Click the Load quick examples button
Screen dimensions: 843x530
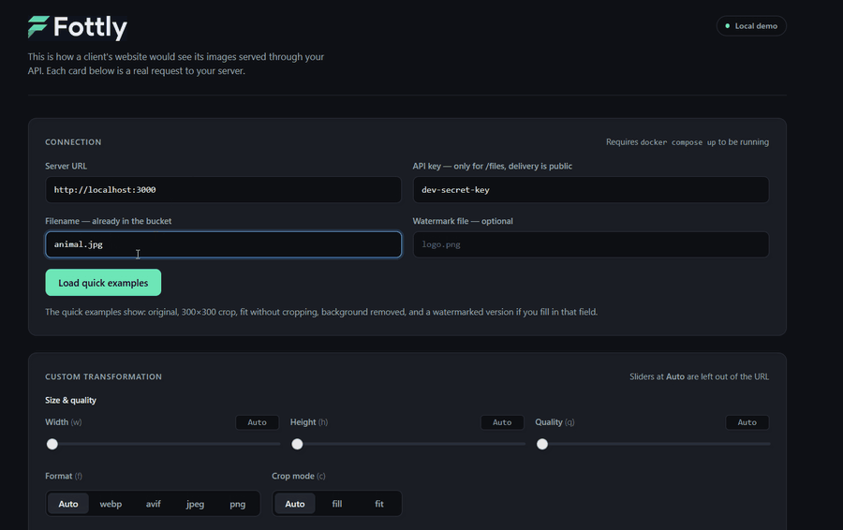103,283
